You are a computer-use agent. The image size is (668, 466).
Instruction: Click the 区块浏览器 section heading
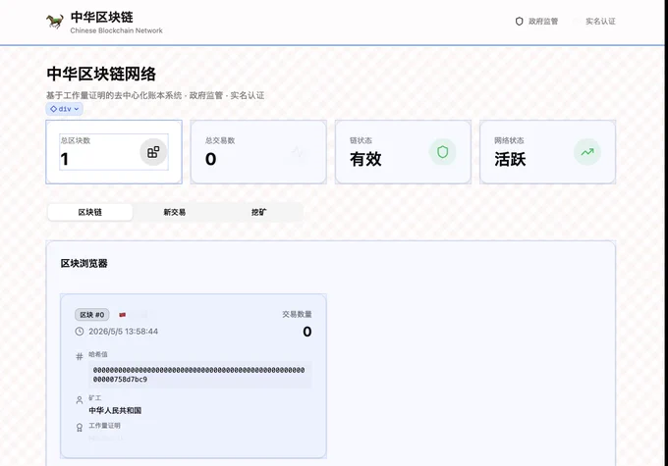click(x=83, y=264)
